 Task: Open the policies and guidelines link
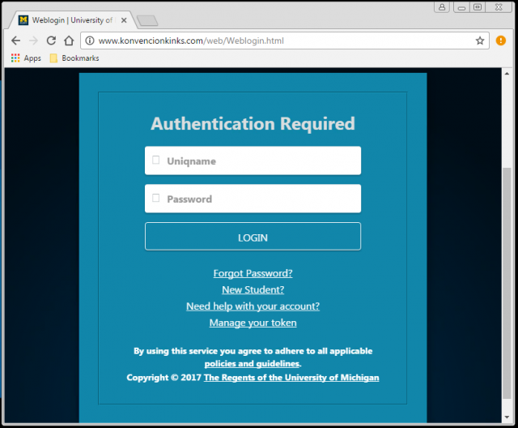252,364
